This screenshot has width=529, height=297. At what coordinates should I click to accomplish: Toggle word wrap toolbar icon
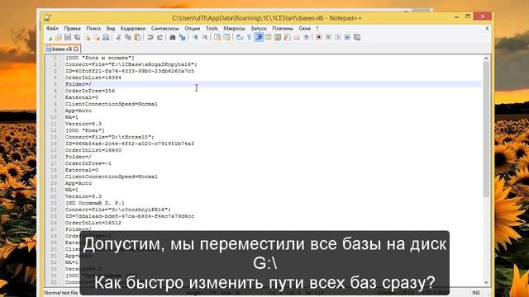pos(240,37)
